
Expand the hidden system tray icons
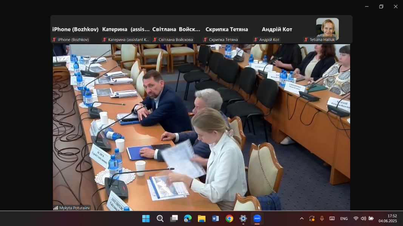(x=301, y=218)
